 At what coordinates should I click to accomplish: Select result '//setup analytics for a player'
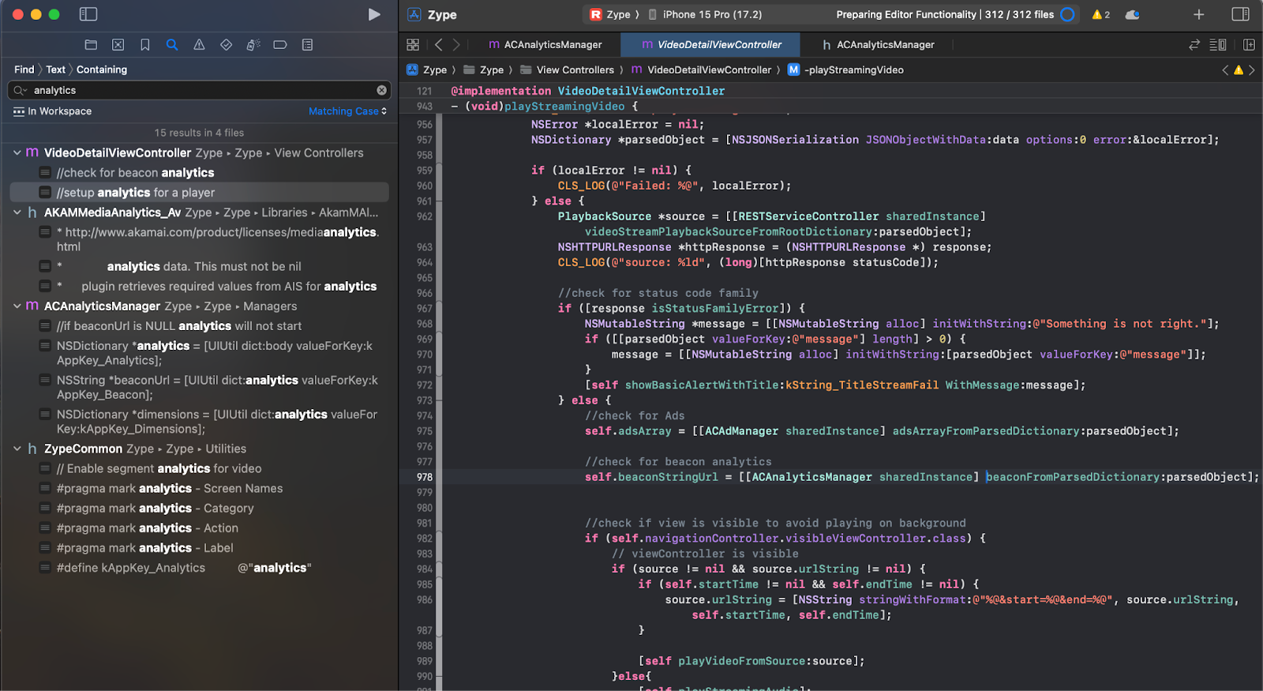click(x=199, y=192)
